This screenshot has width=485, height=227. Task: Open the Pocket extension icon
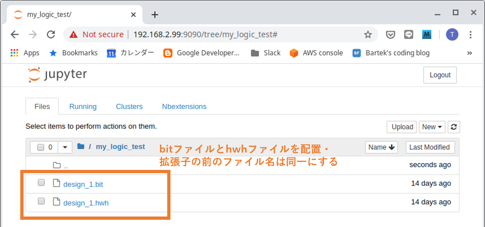pyautogui.click(x=390, y=35)
